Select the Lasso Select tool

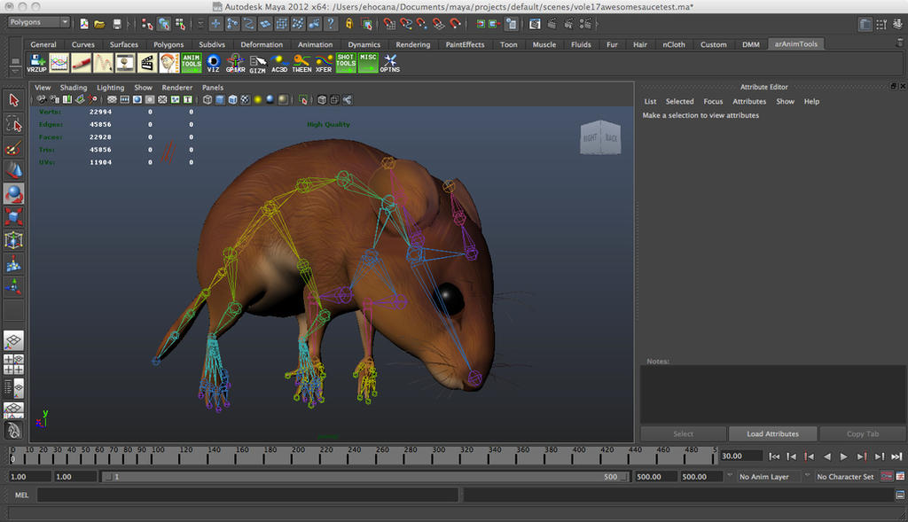[14, 124]
